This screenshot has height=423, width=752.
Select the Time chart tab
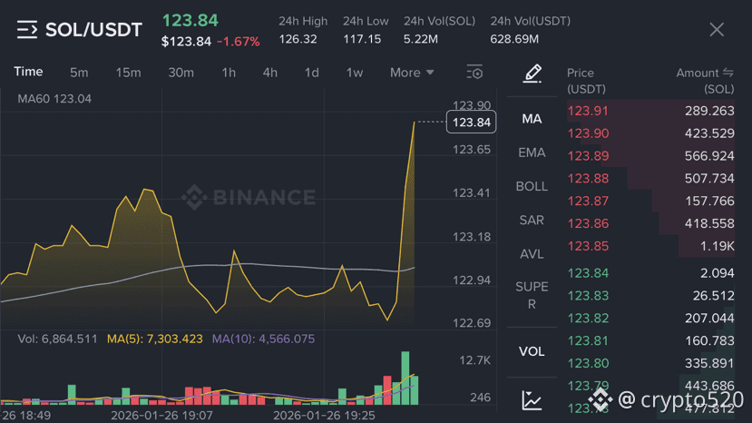28,72
